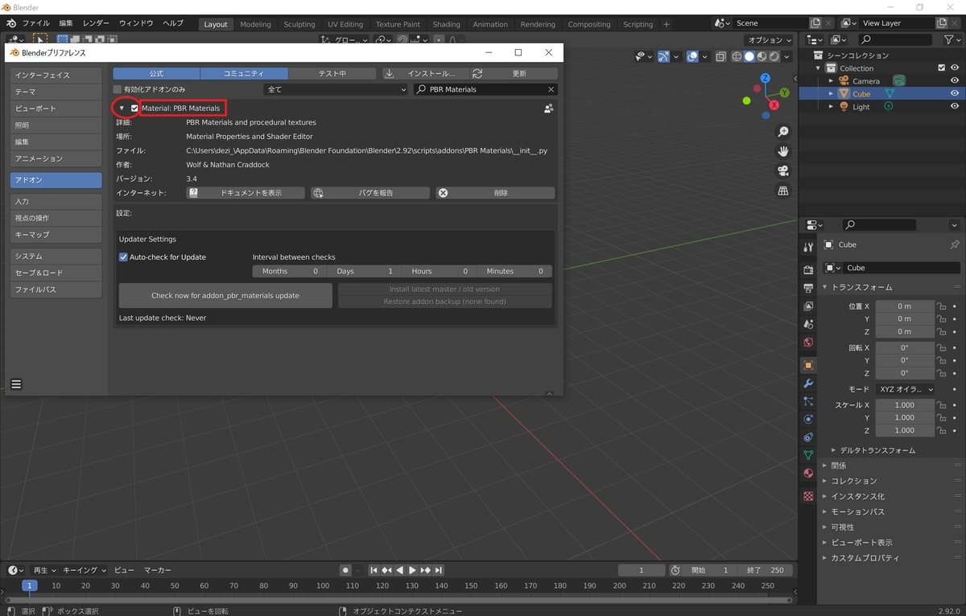This screenshot has height=616, width=966.
Task: Toggle the camera view icon in viewport
Action: (782, 170)
